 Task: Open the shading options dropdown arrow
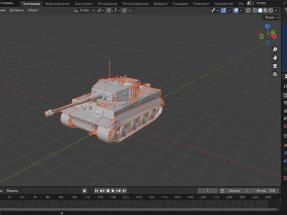(276, 11)
